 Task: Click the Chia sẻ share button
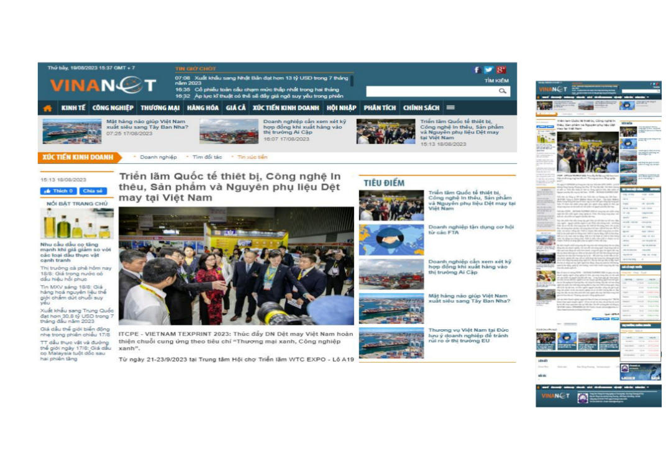92,191
